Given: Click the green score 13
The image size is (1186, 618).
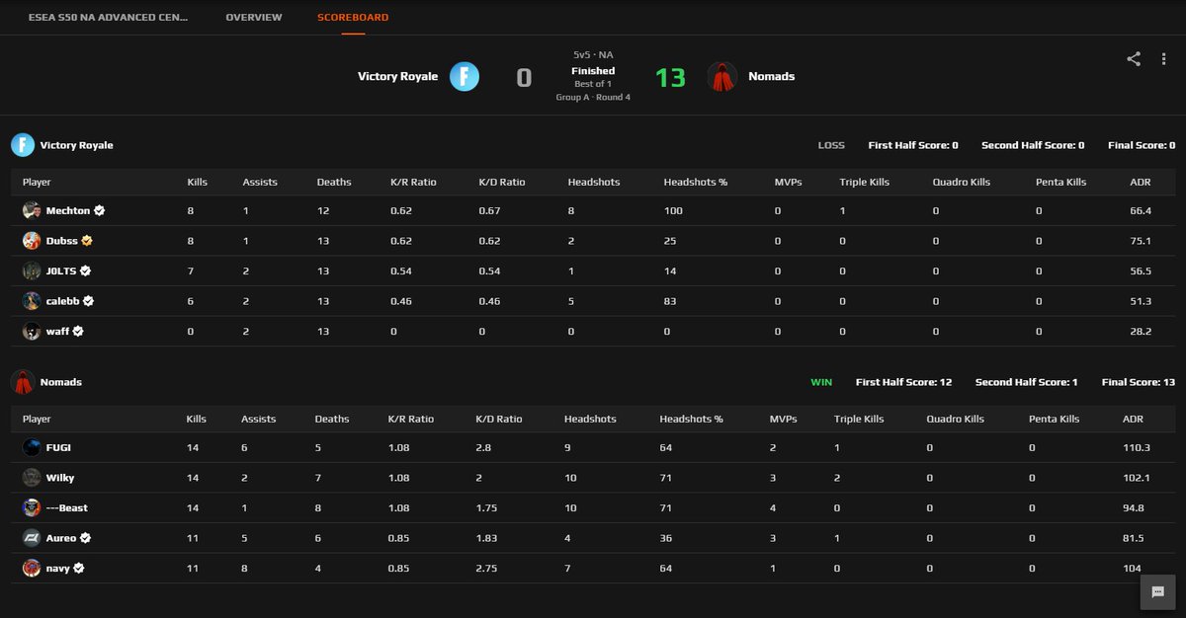Looking at the screenshot, I should (670, 77).
